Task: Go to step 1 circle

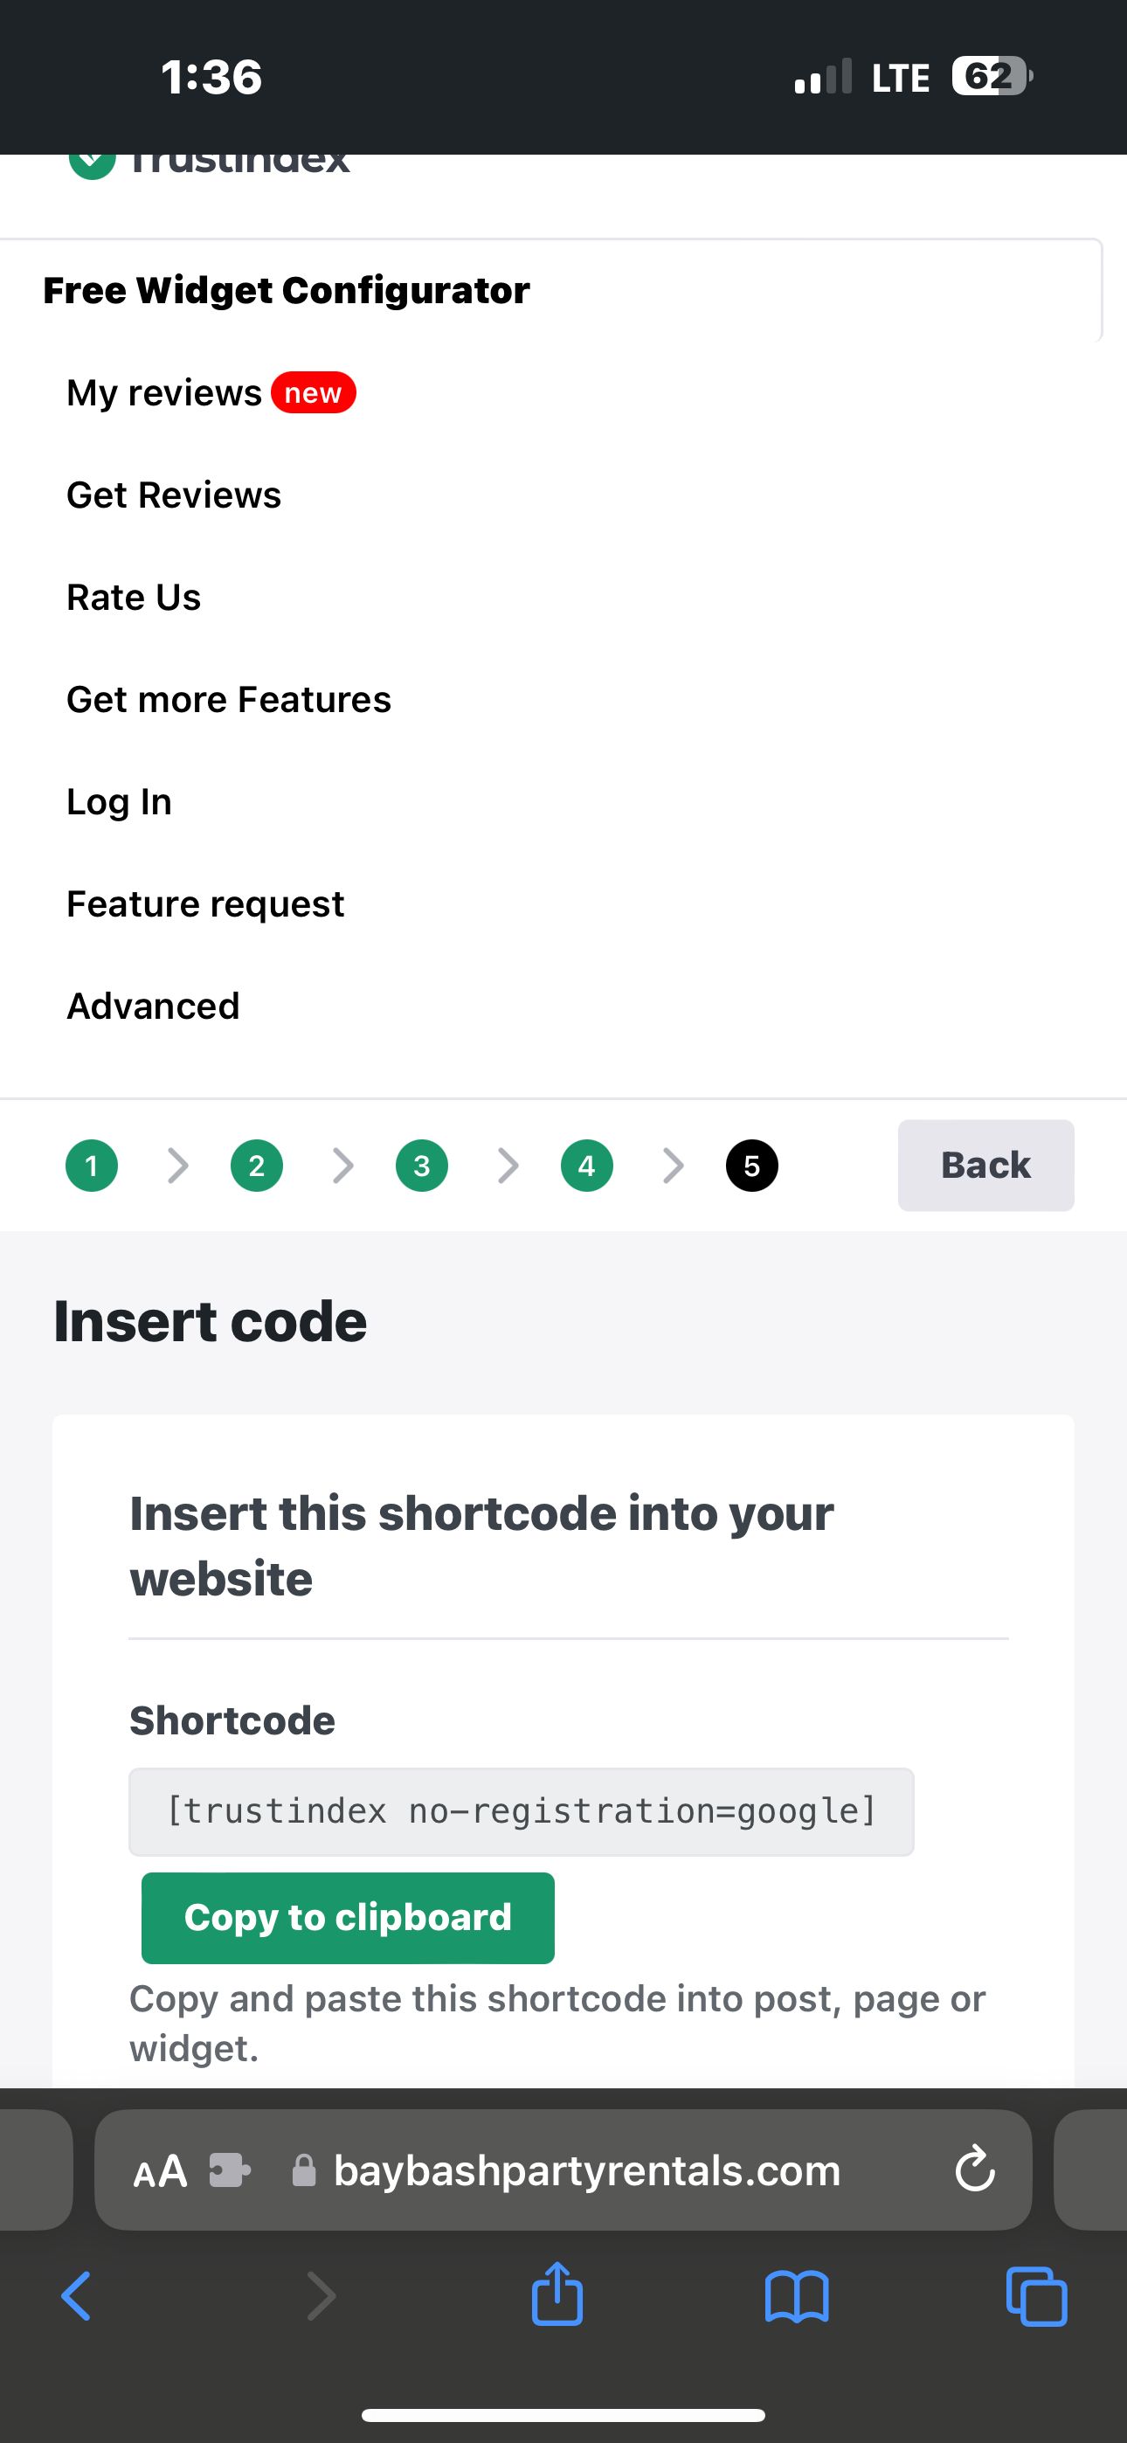Action: coord(92,1166)
